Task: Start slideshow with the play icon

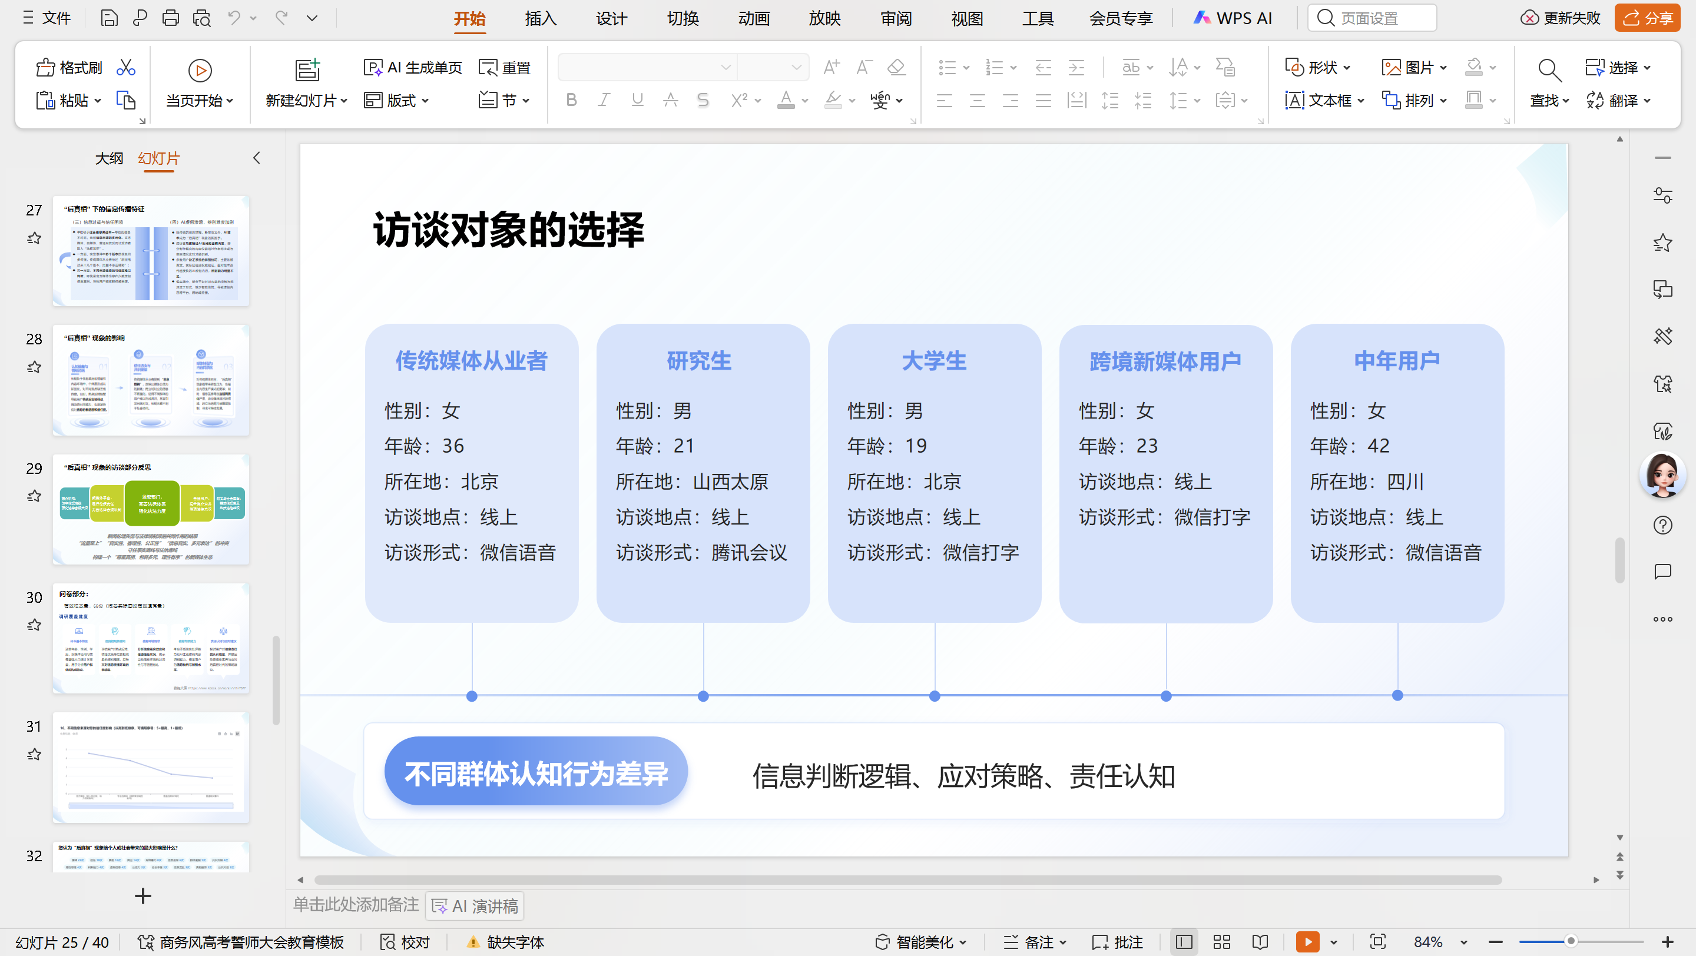Action: click(x=1307, y=941)
